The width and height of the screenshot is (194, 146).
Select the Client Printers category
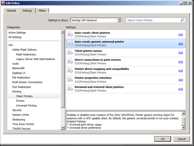coord(34,96)
